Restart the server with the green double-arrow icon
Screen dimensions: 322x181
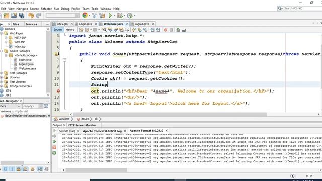click(54, 142)
